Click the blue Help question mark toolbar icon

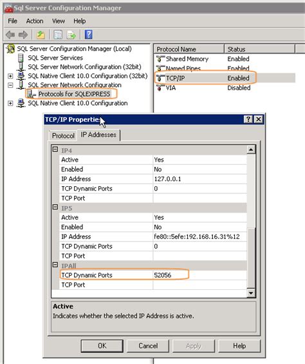tap(88, 35)
